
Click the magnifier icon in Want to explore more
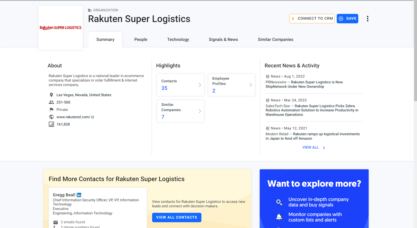pyautogui.click(x=279, y=202)
